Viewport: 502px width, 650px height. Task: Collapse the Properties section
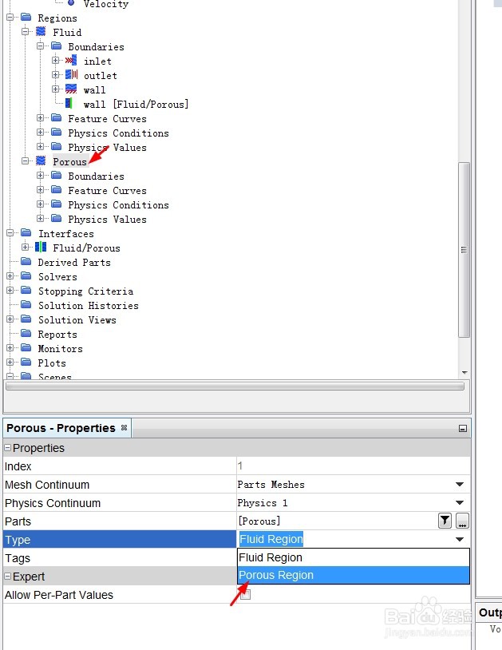click(x=7, y=448)
